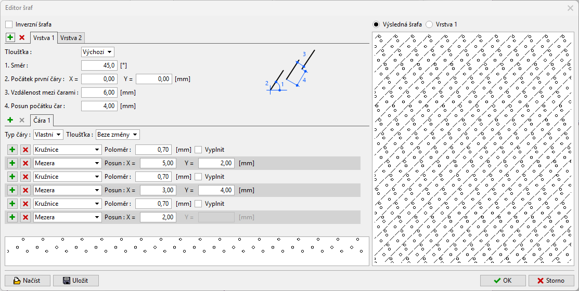Switch to Vrstva 2 tab
This screenshot has height=291, width=579.
point(71,38)
